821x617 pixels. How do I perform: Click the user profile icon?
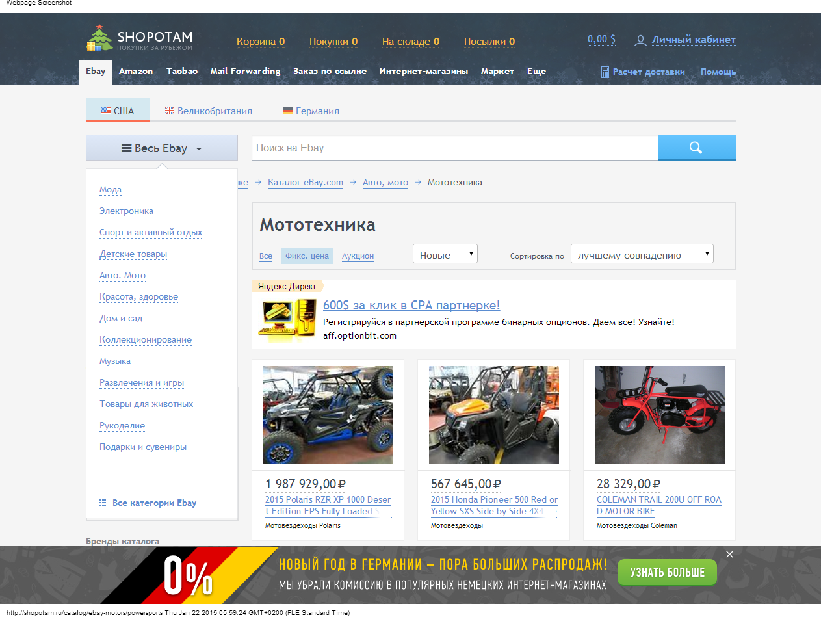click(x=640, y=40)
